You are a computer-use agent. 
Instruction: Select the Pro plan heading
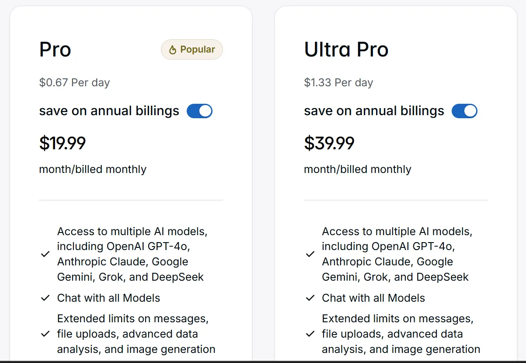tap(55, 49)
